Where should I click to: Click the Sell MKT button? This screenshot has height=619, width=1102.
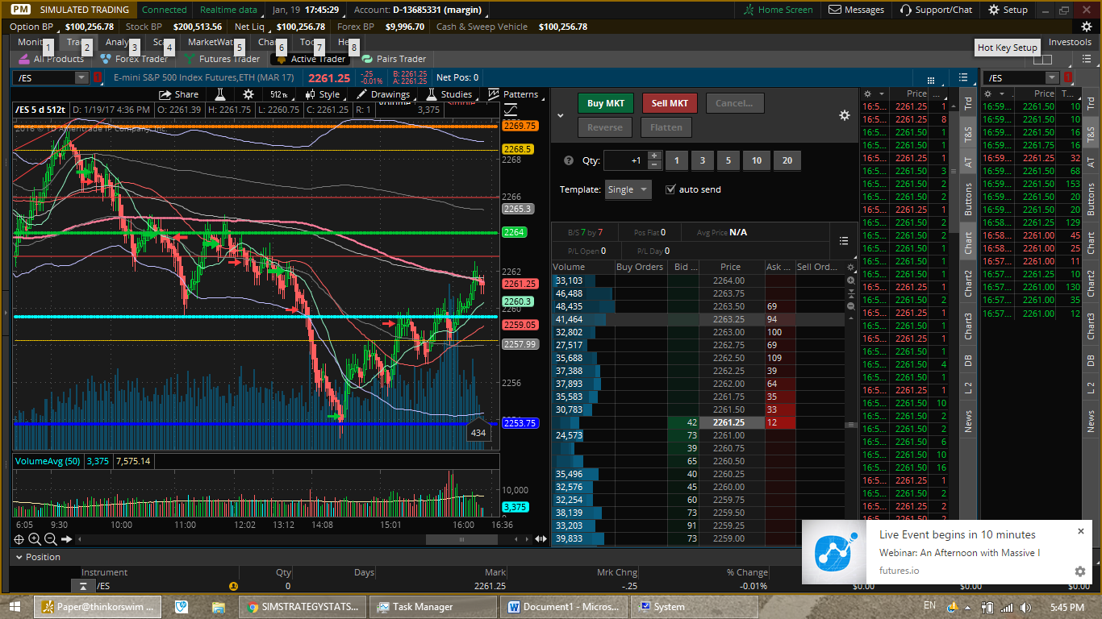[670, 103]
